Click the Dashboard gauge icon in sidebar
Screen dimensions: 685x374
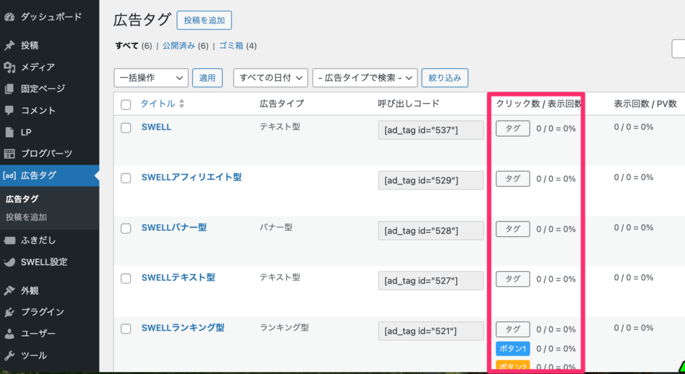(9, 17)
